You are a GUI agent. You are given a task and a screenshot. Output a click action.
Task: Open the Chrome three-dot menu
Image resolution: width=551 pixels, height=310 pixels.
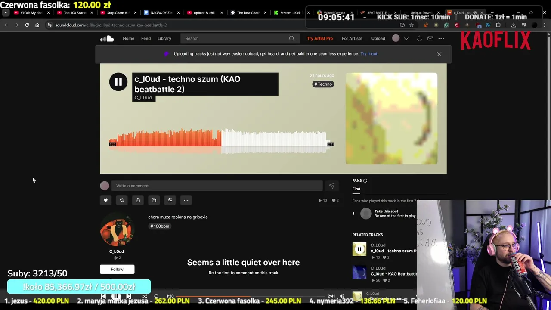coord(545,25)
